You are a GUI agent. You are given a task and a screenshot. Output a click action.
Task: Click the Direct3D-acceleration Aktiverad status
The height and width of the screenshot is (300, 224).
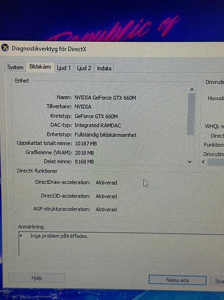point(107,196)
